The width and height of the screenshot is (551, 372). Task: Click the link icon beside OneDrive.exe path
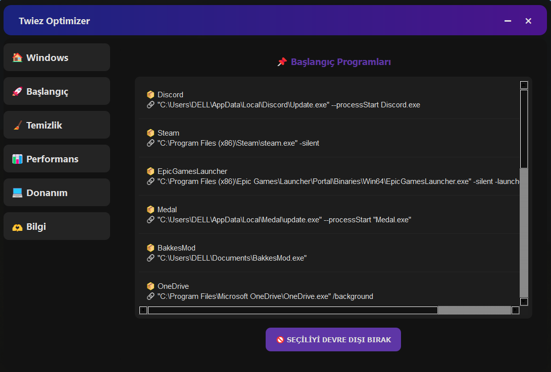(151, 296)
